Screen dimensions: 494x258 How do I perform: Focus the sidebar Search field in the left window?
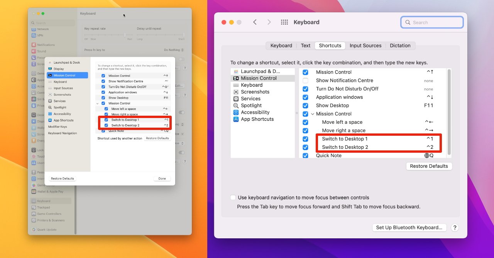point(52,23)
